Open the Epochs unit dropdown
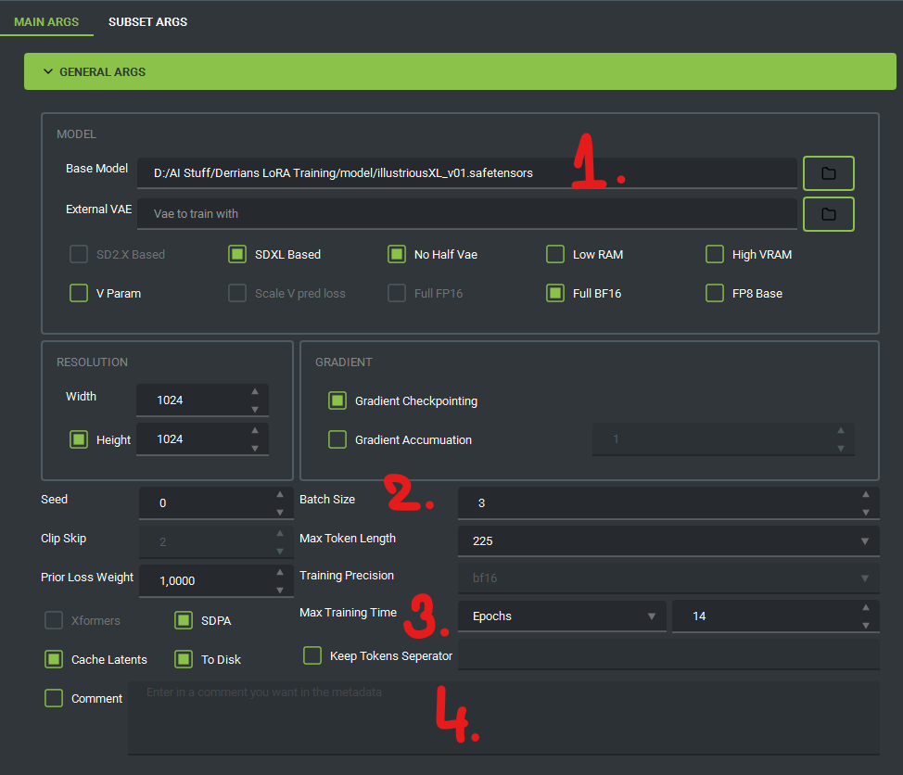 (562, 616)
